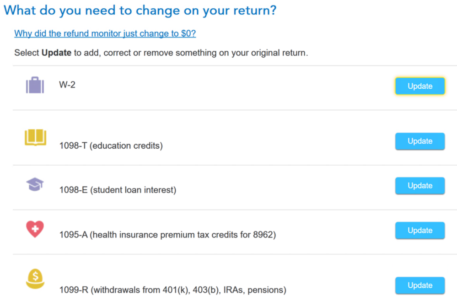
Task: Select the 1095-A premium tax credits label
Action: pyautogui.click(x=167, y=235)
